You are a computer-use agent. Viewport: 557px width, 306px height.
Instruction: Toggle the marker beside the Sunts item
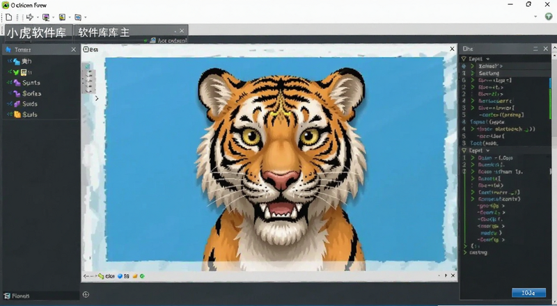(9, 83)
